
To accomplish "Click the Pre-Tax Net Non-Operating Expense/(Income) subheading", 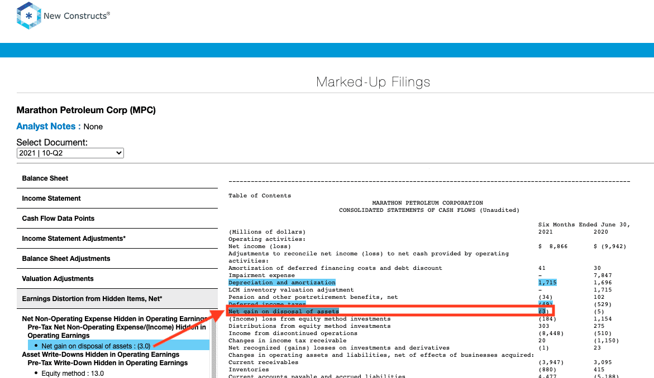I will 117,331.
